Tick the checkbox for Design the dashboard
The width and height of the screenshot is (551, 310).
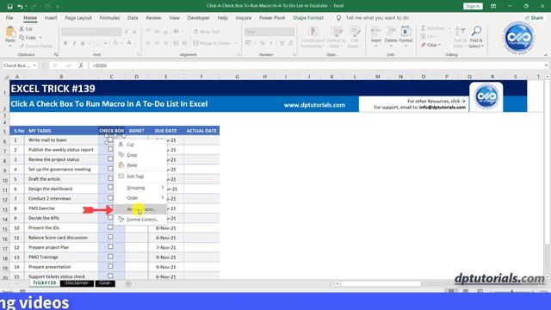(x=110, y=188)
